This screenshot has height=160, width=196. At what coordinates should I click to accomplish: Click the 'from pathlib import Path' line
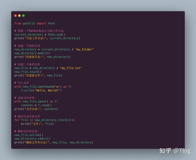click(35, 23)
